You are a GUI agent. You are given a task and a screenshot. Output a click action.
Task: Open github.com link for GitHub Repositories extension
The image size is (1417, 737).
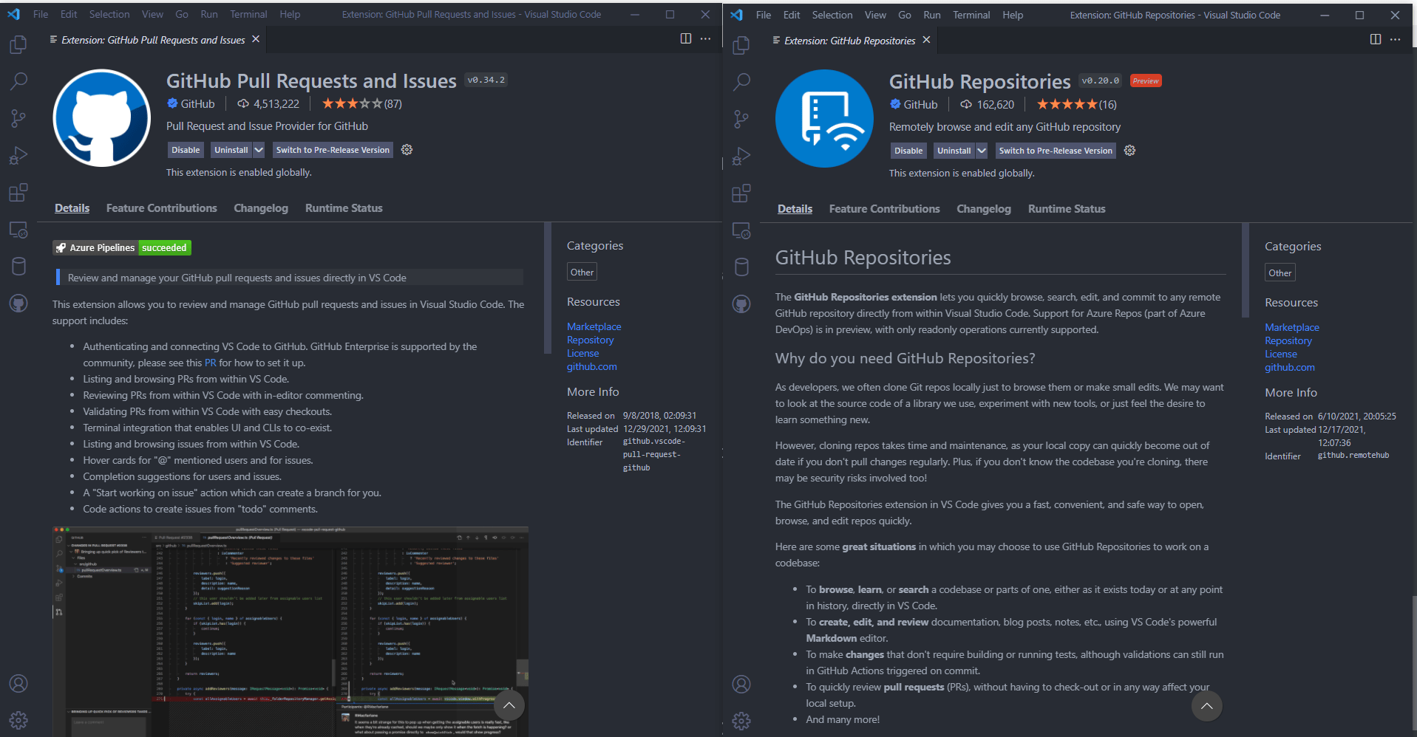(x=1290, y=367)
